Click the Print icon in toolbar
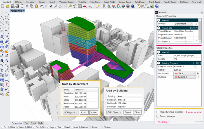The width and height of the screenshot is (204, 129). click(x=17, y=6)
